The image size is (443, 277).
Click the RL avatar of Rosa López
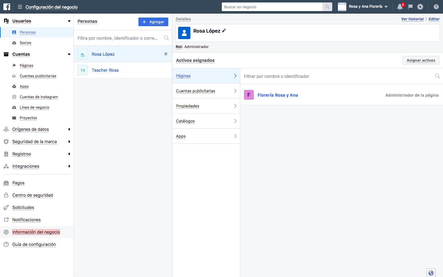click(83, 54)
